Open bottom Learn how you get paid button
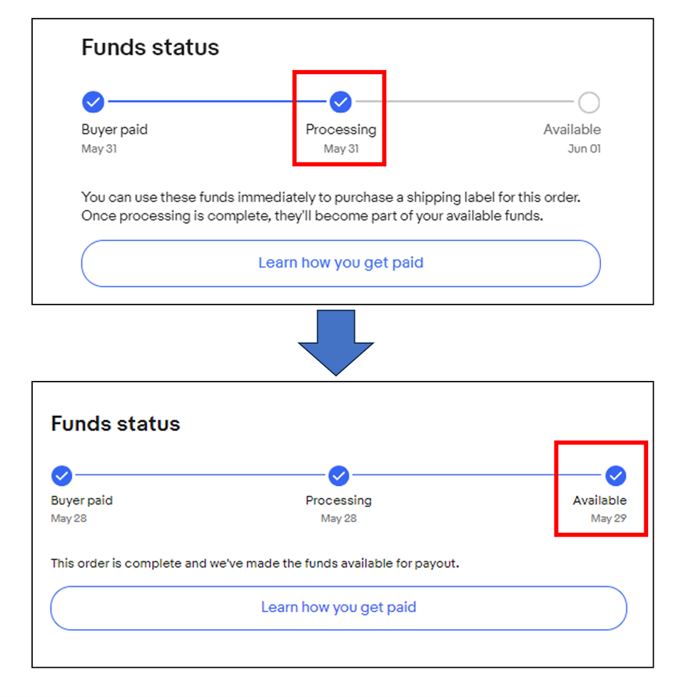The height and width of the screenshot is (697, 688). [339, 608]
